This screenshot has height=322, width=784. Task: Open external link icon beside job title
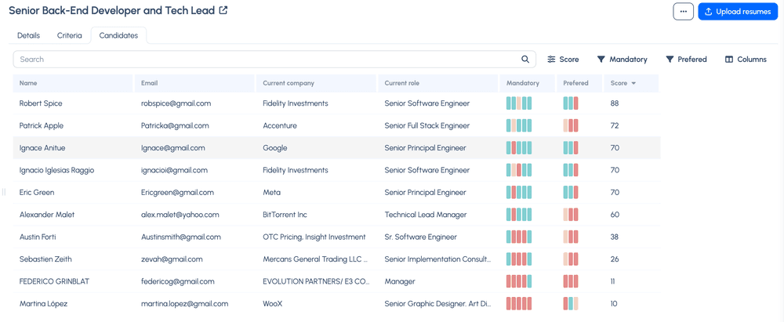(x=223, y=10)
